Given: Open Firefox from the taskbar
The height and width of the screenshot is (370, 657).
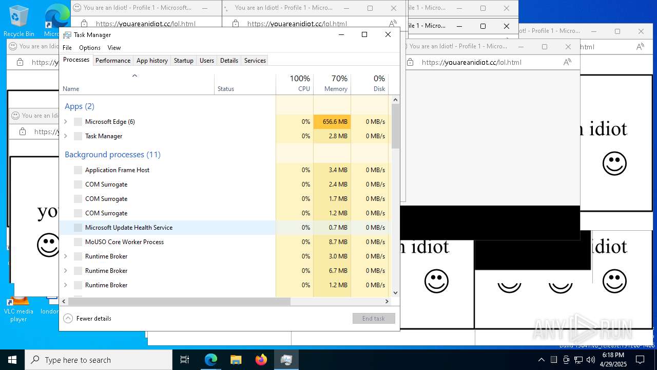Looking at the screenshot, I should point(261,360).
